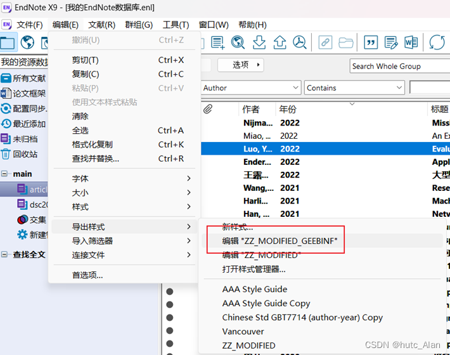
Task: Select the Miao, ... 2022 reference row
Action: [x=325, y=136]
